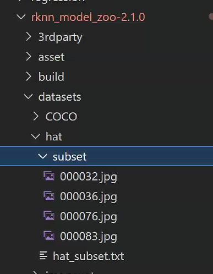Select the asset folder label
213x274 pixels.
point(51,57)
